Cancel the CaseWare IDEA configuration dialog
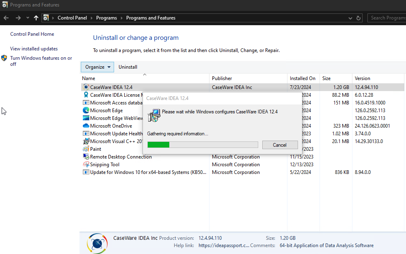Screen dimensions: 406x254 coord(280,145)
